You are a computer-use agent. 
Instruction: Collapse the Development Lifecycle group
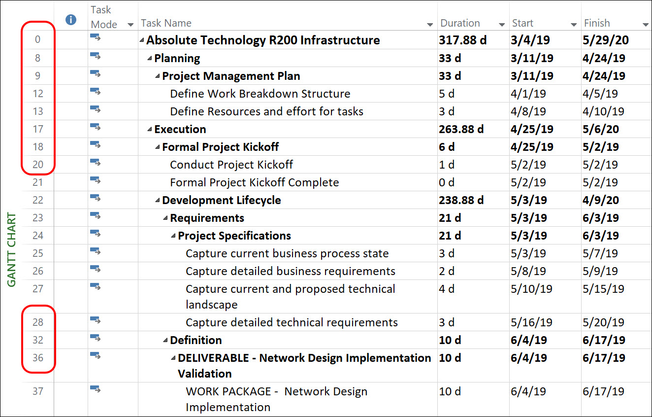(x=158, y=201)
